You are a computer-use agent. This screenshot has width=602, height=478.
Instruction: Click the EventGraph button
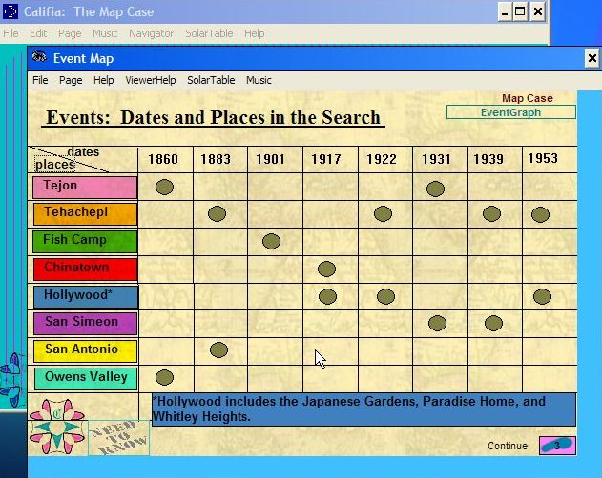(510, 112)
